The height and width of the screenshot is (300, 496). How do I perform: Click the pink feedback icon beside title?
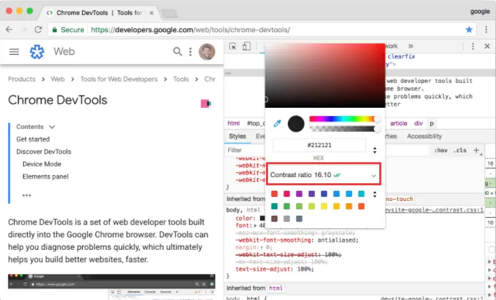(x=206, y=103)
